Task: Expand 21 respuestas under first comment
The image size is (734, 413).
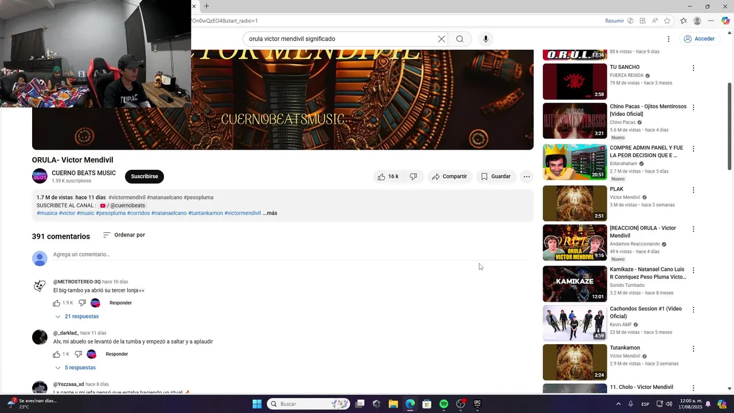Action: 77,317
